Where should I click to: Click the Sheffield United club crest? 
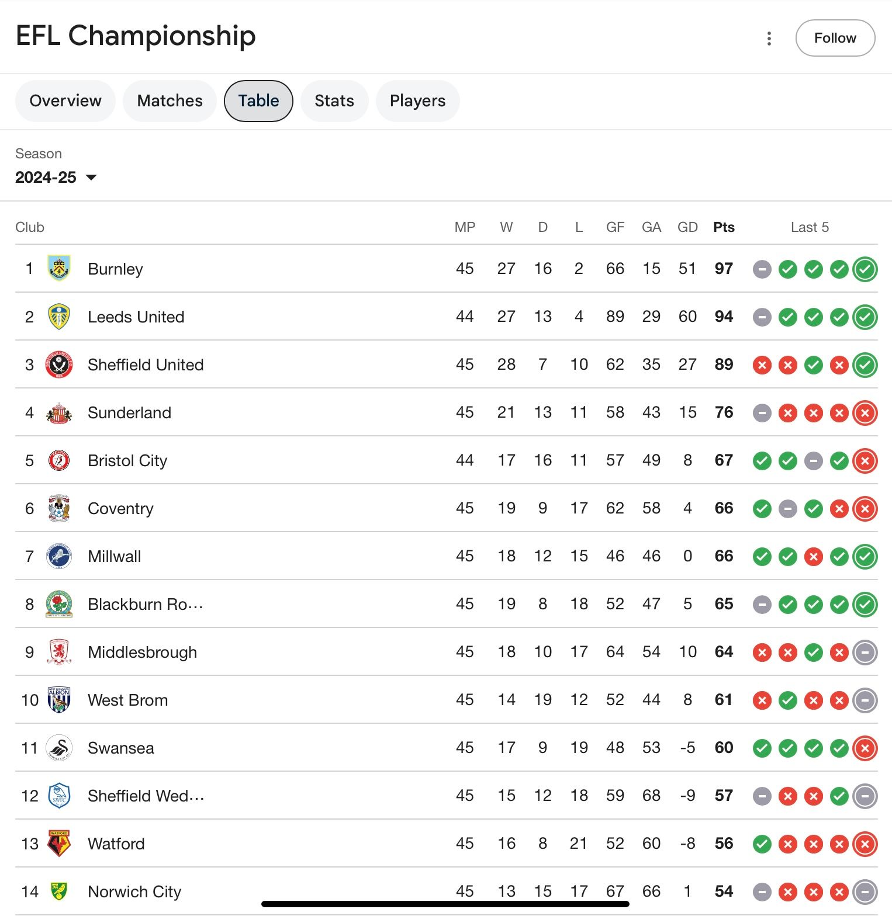point(59,365)
